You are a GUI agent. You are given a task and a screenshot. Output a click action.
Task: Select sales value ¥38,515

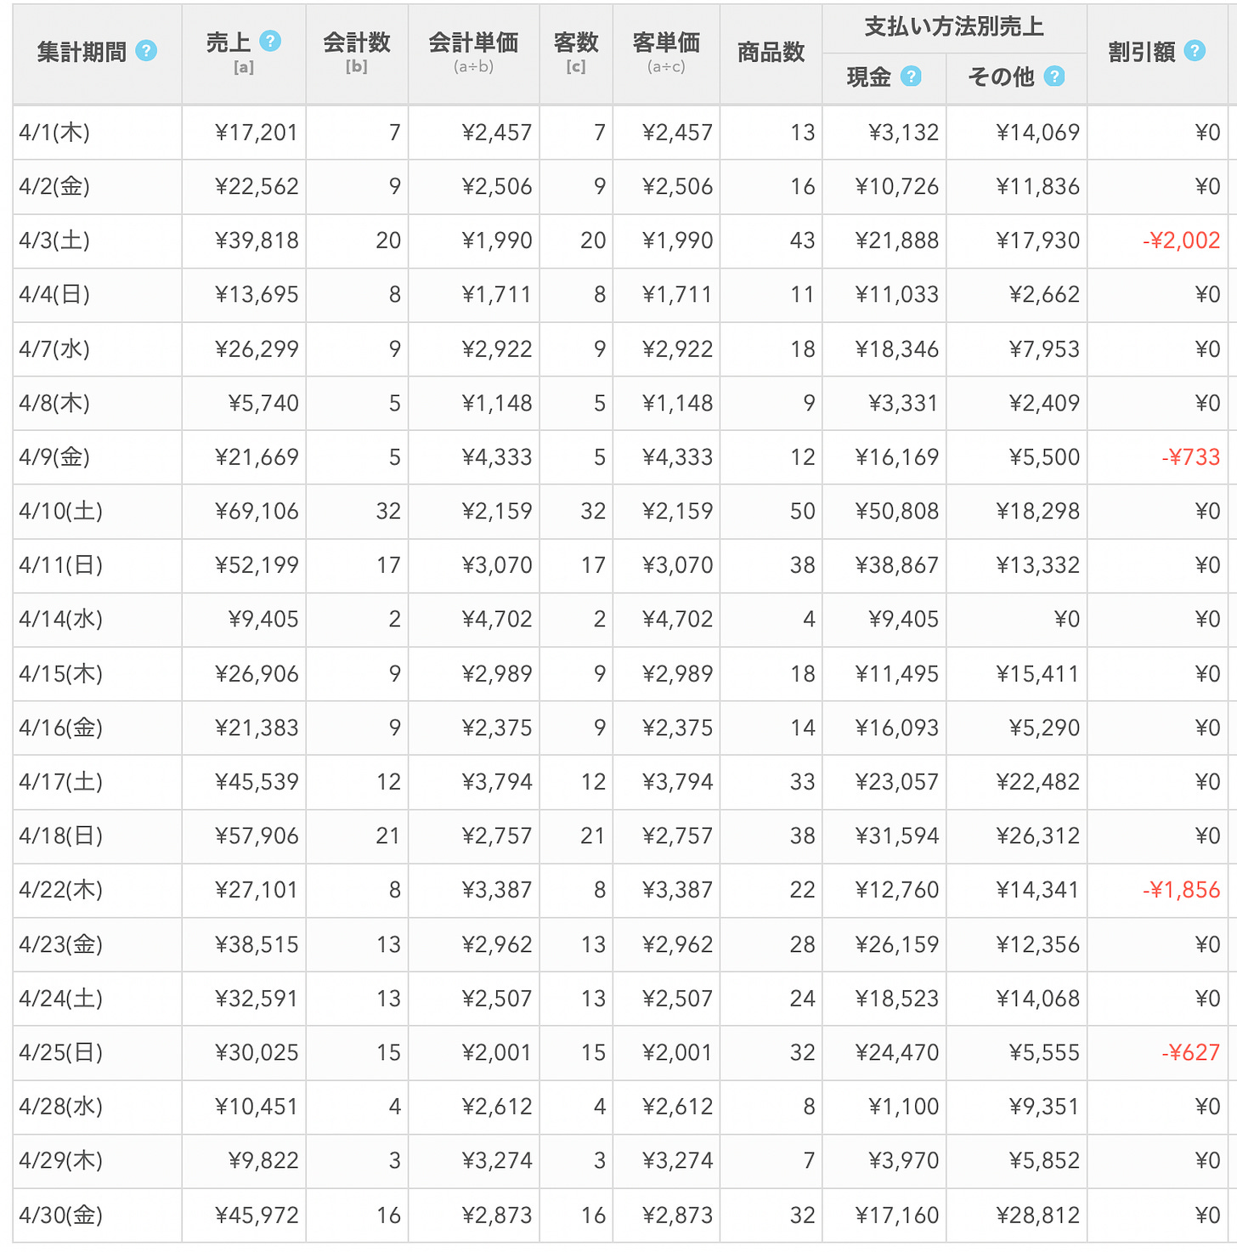pyautogui.click(x=257, y=944)
